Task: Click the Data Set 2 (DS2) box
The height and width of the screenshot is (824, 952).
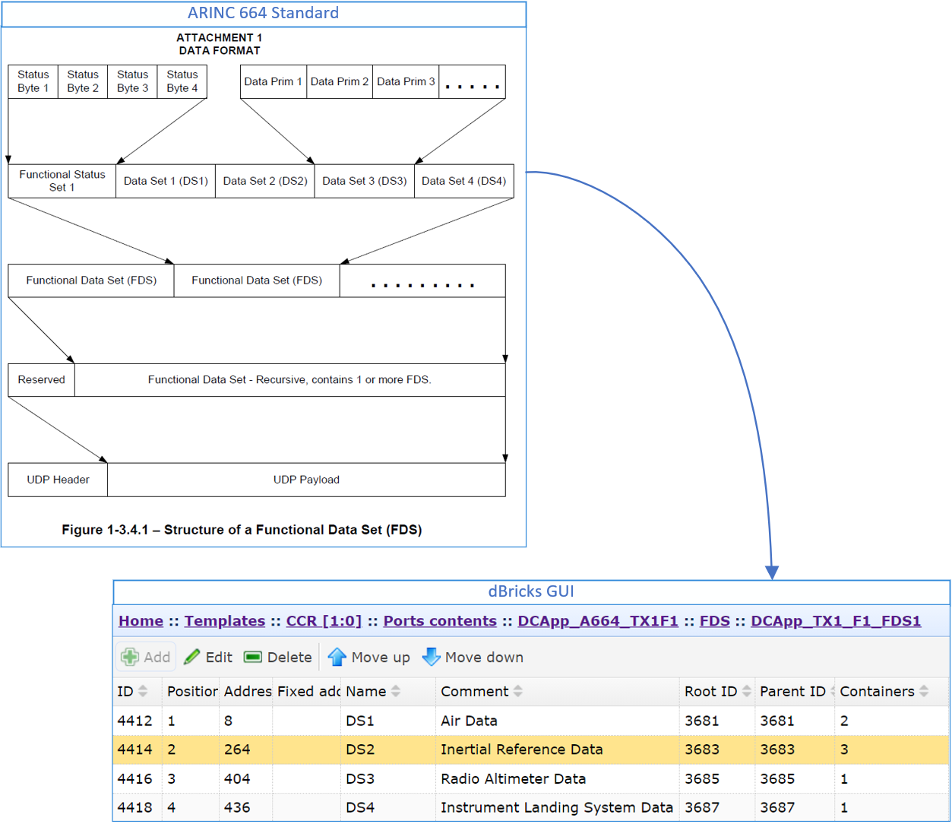Action: pos(265,181)
